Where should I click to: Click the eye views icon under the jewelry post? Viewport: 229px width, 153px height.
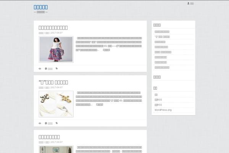pos(40,123)
